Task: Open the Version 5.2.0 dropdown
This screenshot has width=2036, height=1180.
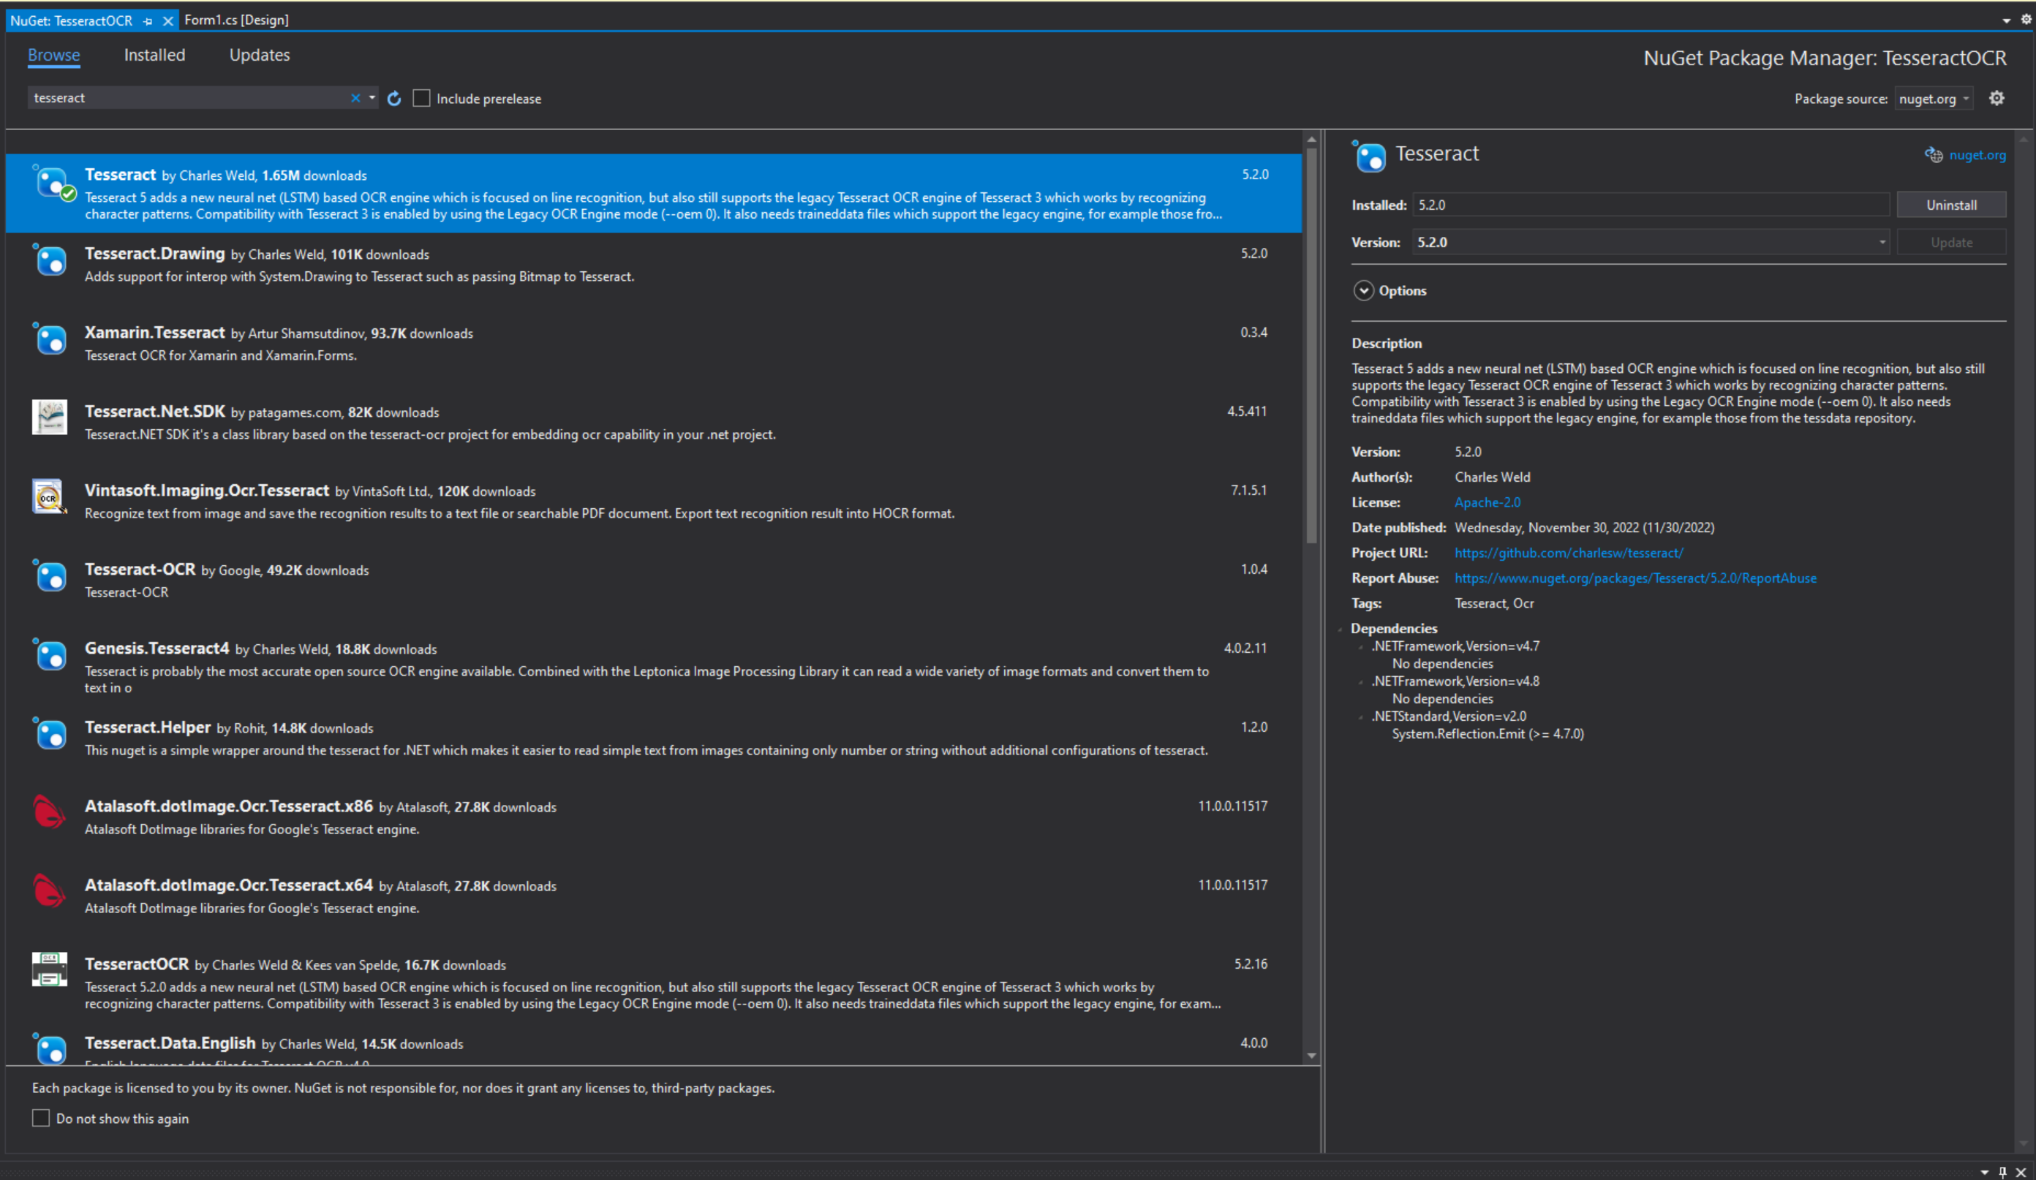Action: [1882, 242]
